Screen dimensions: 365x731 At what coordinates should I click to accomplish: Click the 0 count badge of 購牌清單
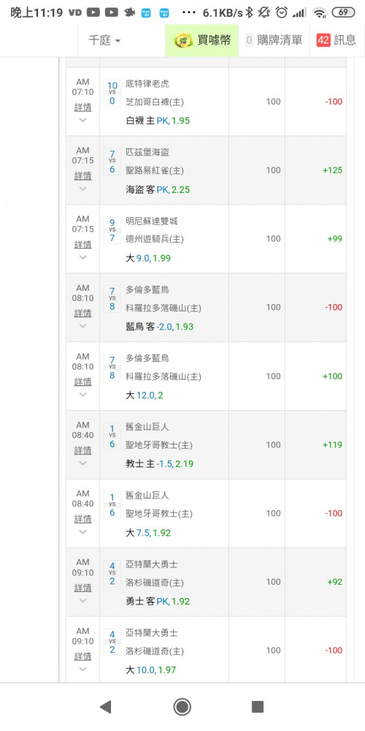coord(250,40)
